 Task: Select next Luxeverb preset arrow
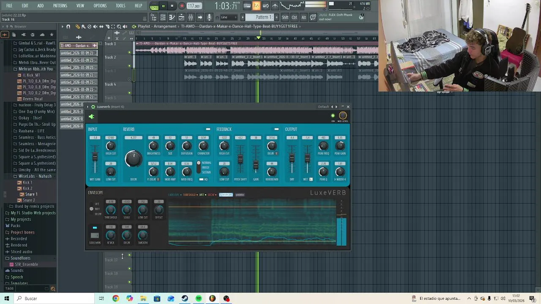click(336, 107)
